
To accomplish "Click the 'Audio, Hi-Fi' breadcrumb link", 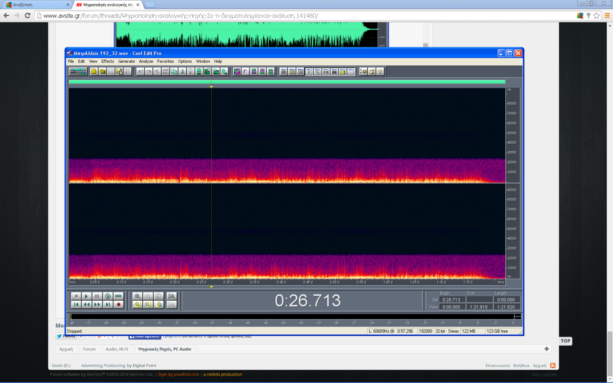I will tap(117, 349).
